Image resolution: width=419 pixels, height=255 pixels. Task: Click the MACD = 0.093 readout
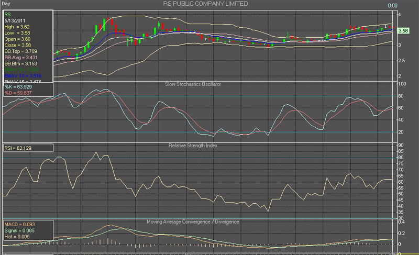click(x=19, y=224)
